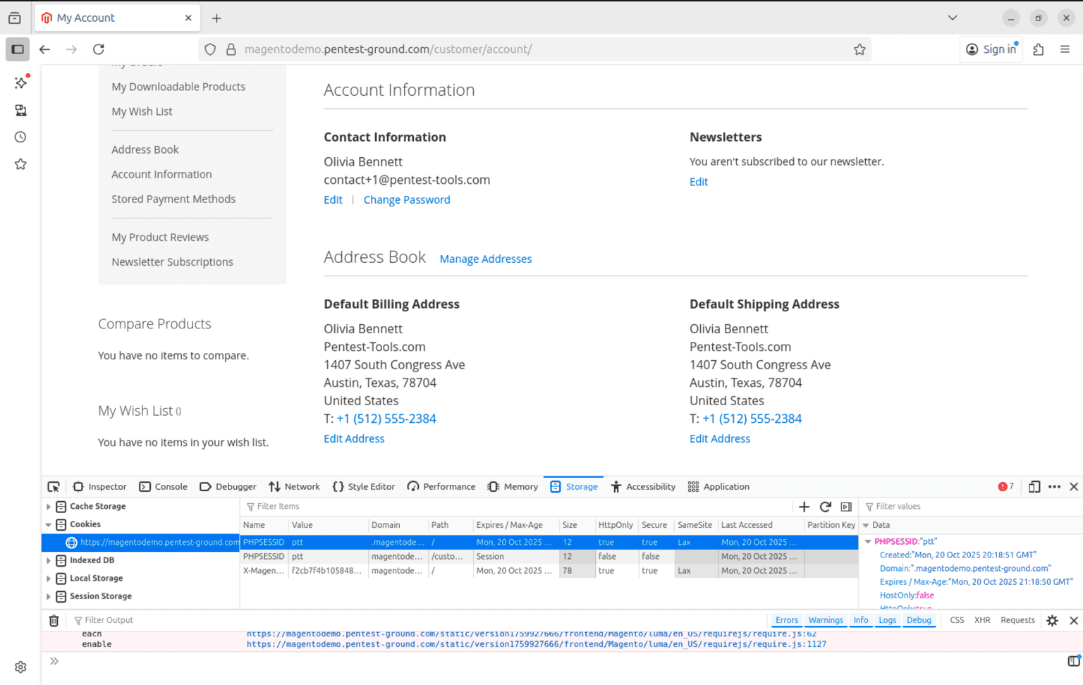Click the Change Password link

[x=406, y=200]
